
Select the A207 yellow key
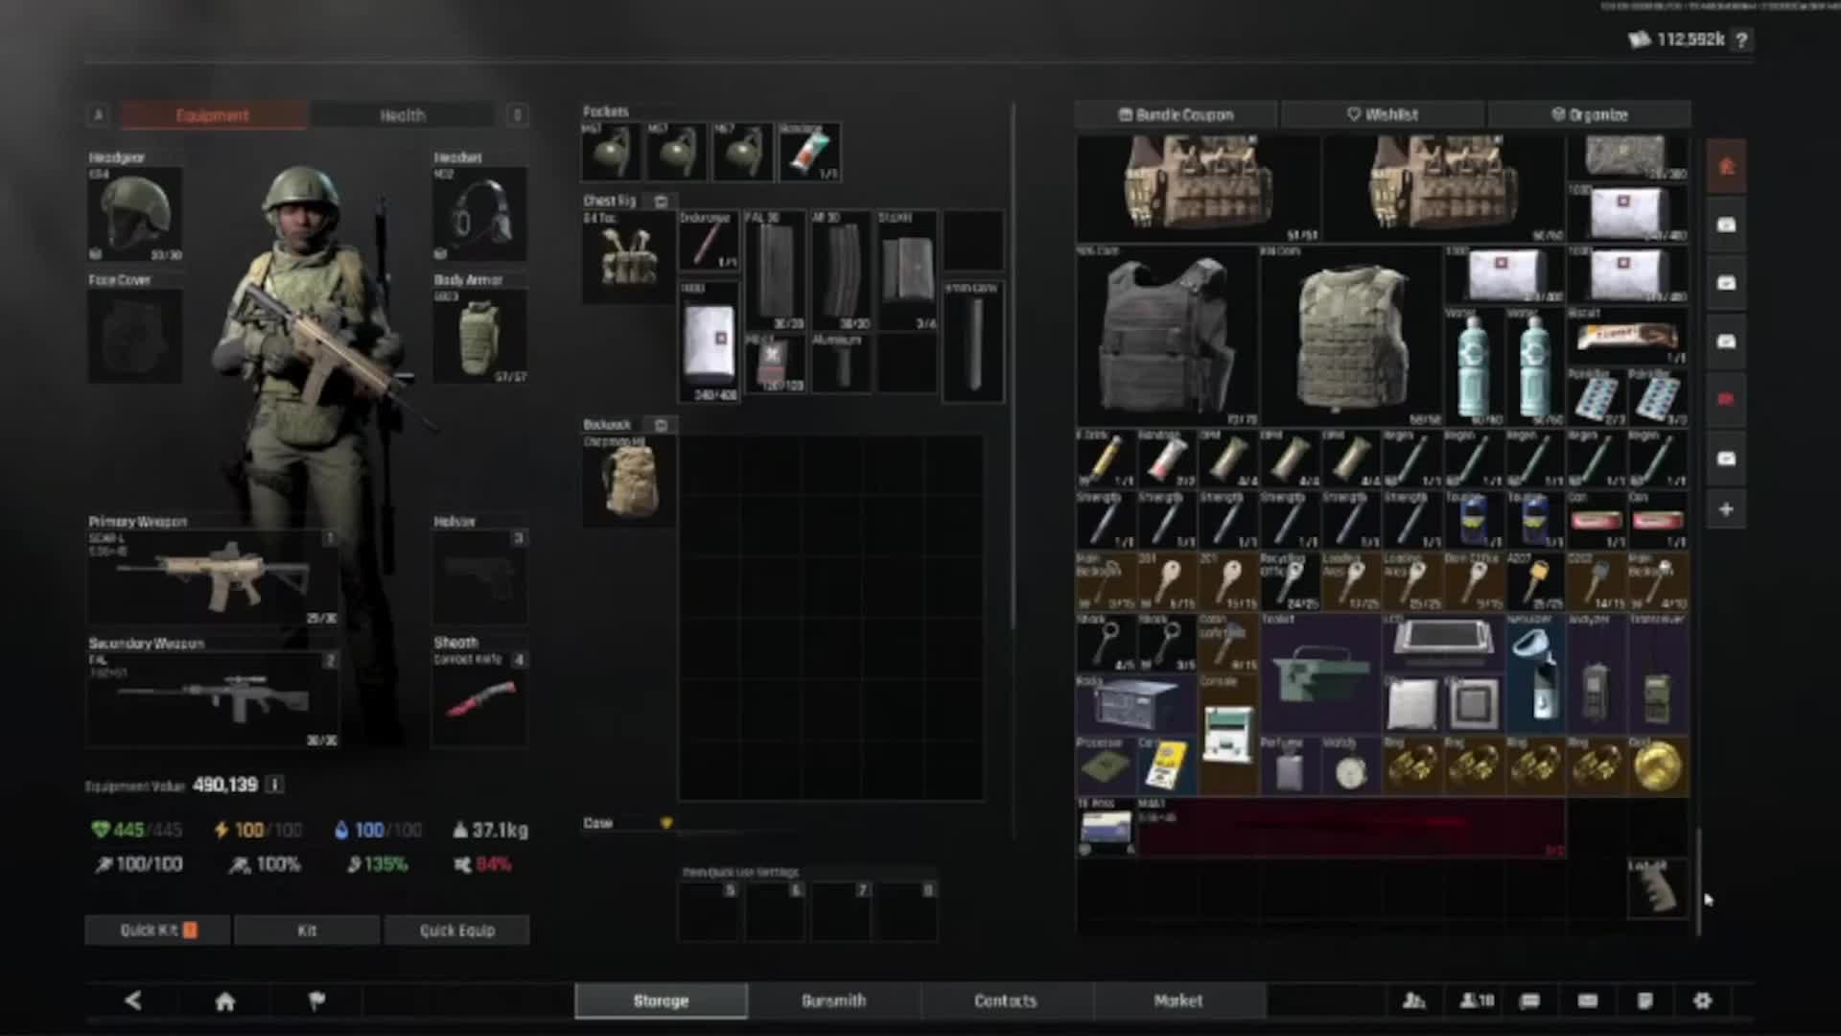[x=1535, y=582]
